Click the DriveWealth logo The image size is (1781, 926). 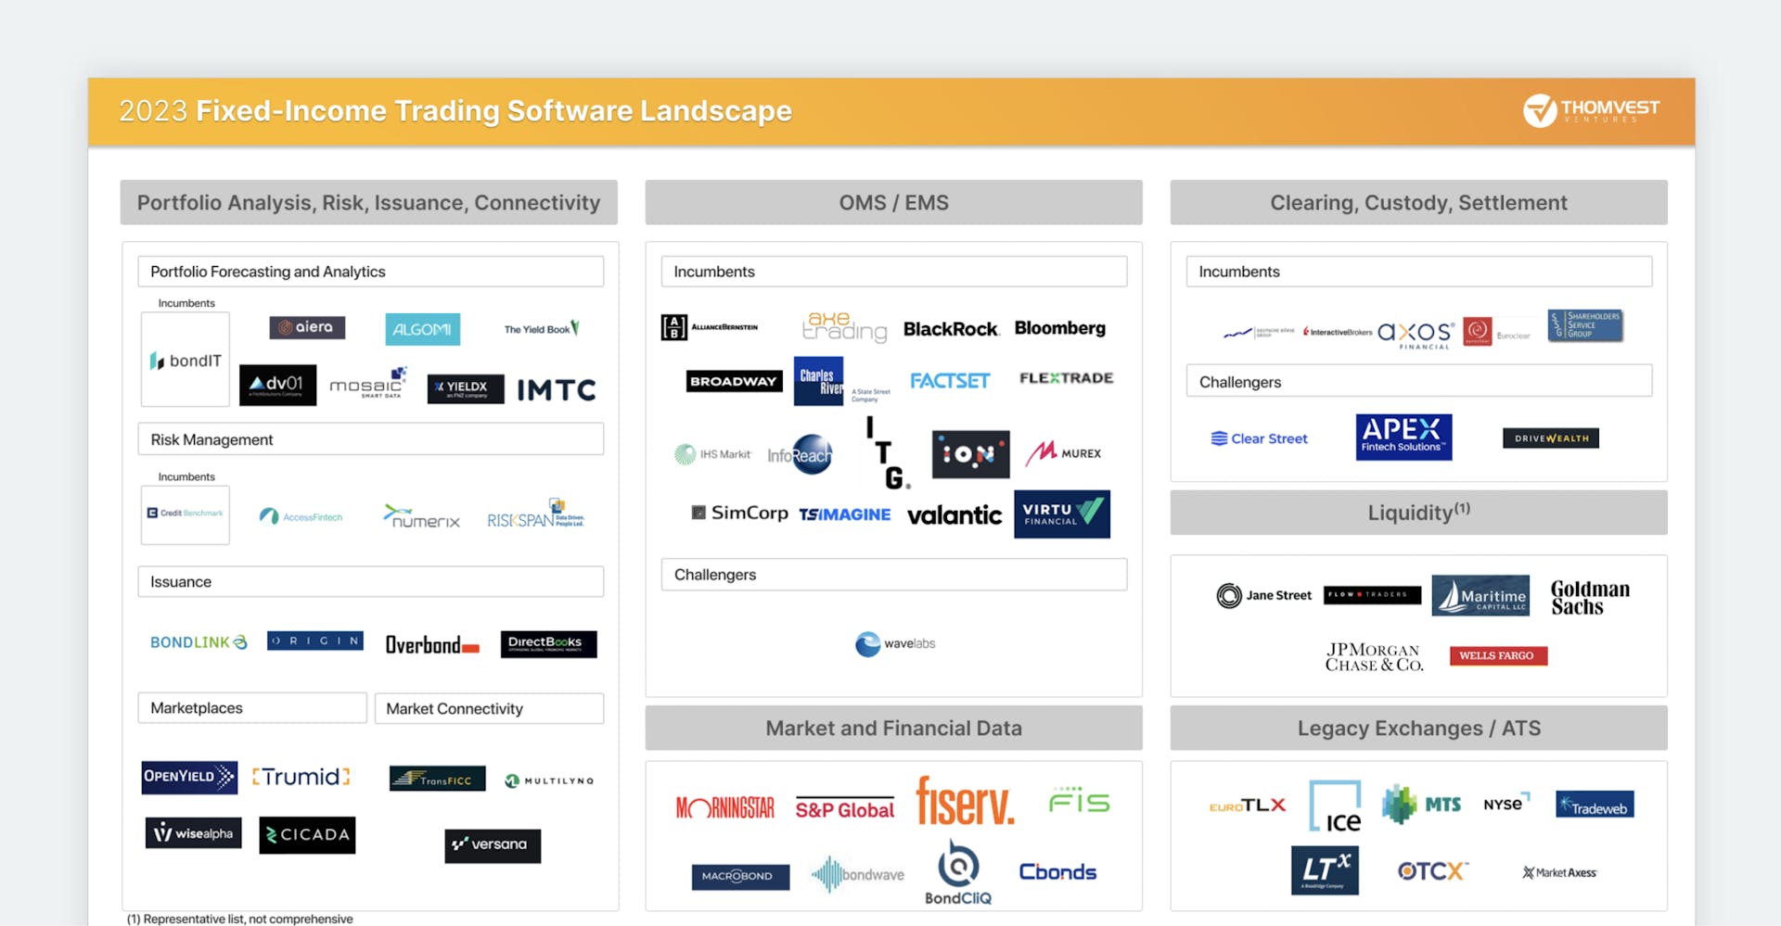click(1551, 438)
